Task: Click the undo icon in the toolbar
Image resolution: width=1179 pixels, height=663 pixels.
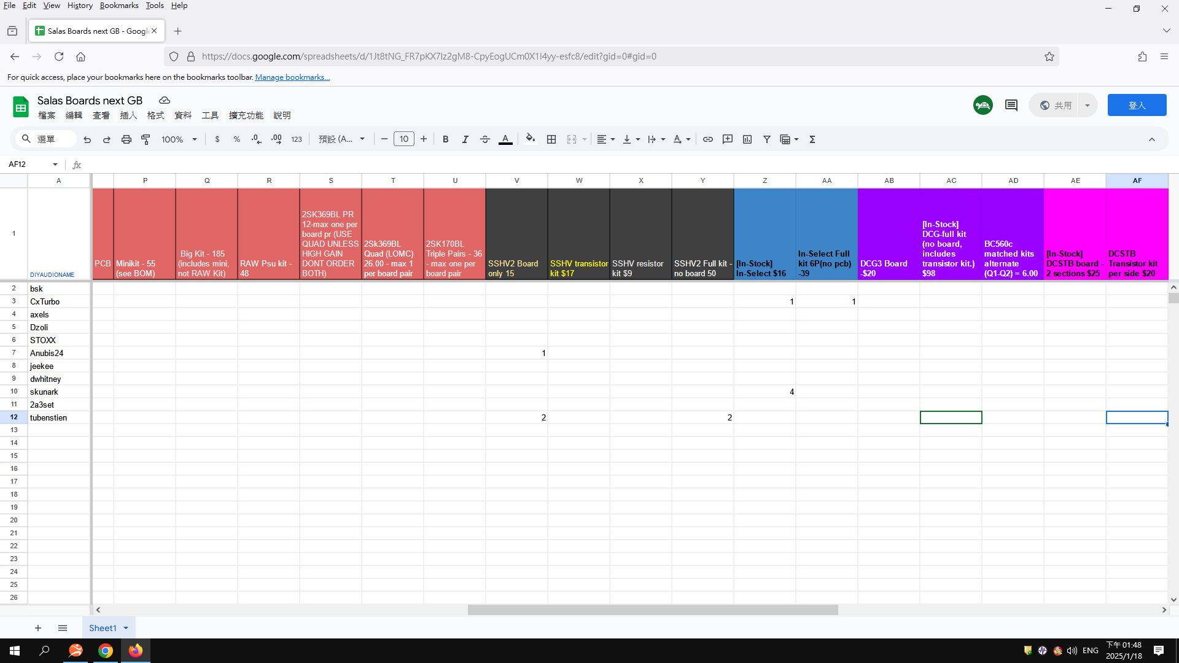Action: [x=87, y=139]
